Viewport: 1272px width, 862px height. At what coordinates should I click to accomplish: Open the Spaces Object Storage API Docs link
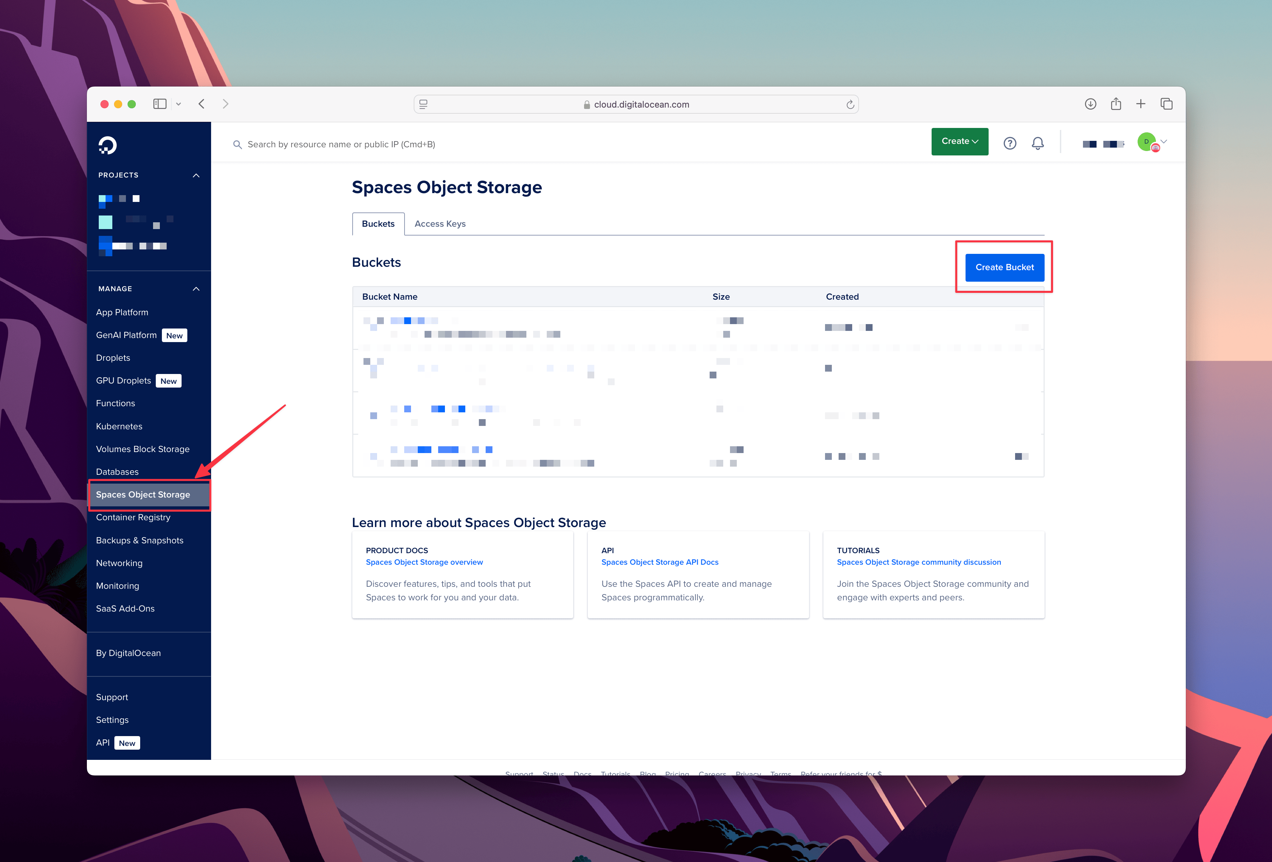(x=659, y=562)
